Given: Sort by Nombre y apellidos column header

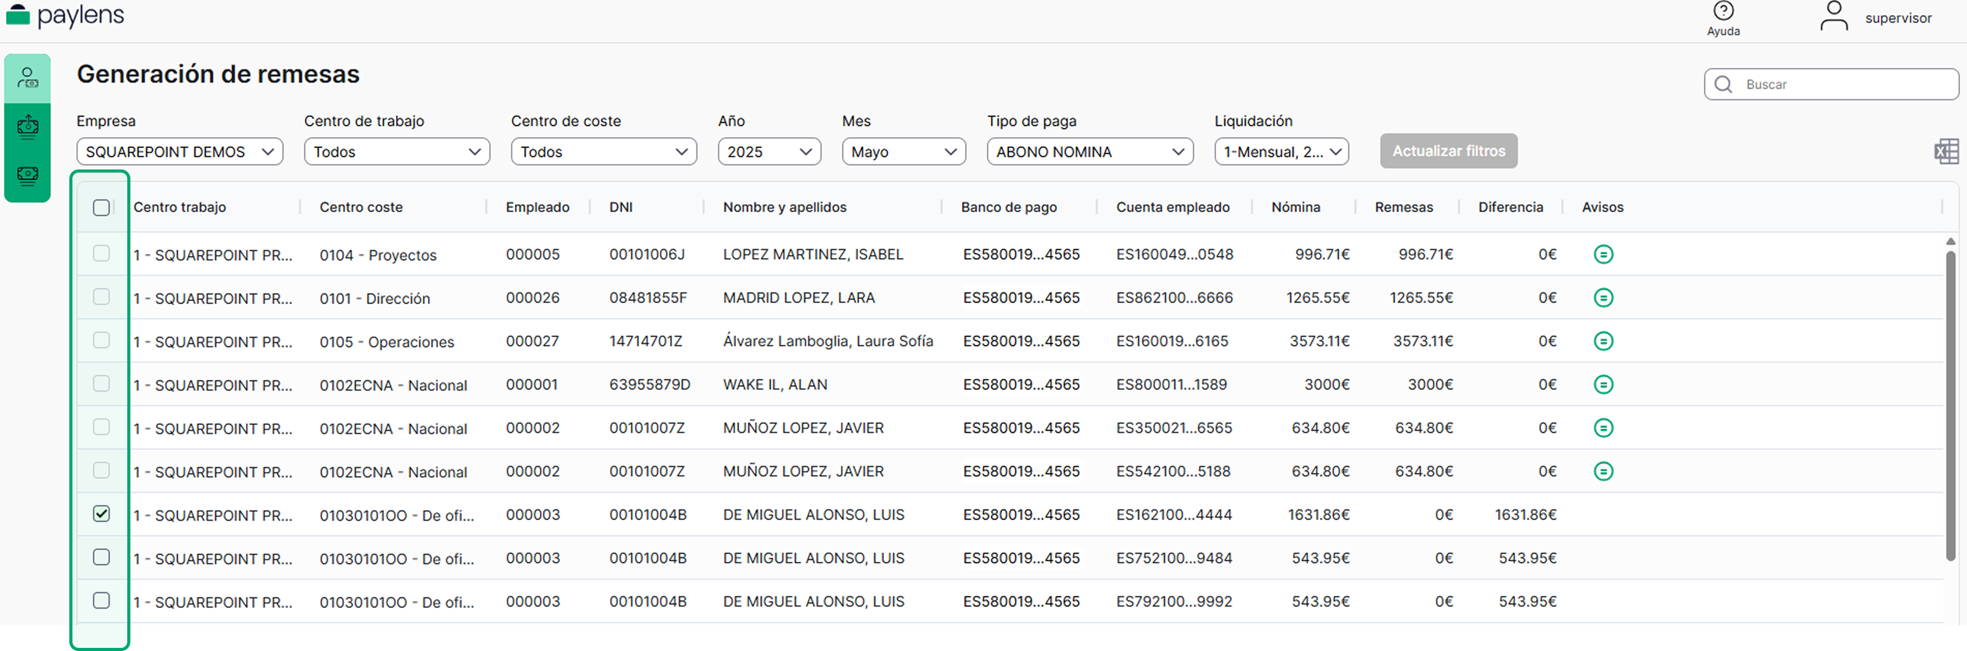Looking at the screenshot, I should coord(784,207).
